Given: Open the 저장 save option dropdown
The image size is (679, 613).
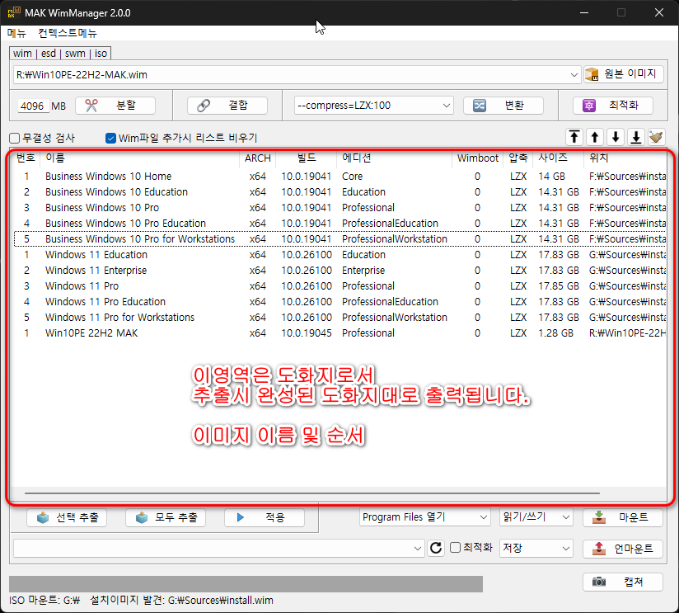Looking at the screenshot, I should tap(536, 549).
